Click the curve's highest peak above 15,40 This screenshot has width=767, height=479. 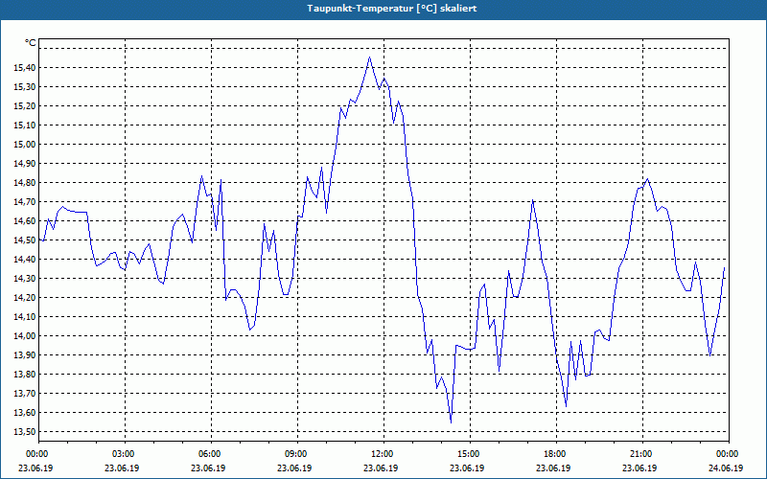(x=369, y=57)
